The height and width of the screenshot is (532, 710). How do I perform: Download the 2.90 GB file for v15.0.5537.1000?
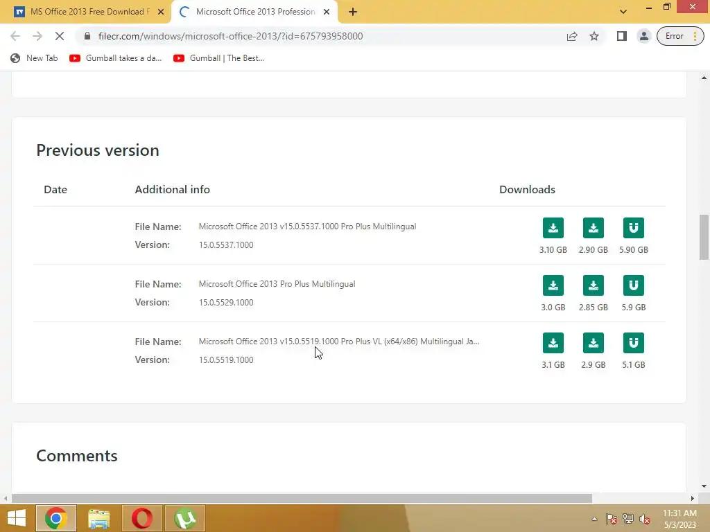tap(594, 227)
